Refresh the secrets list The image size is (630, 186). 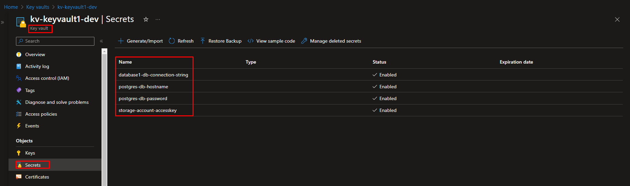[185, 41]
